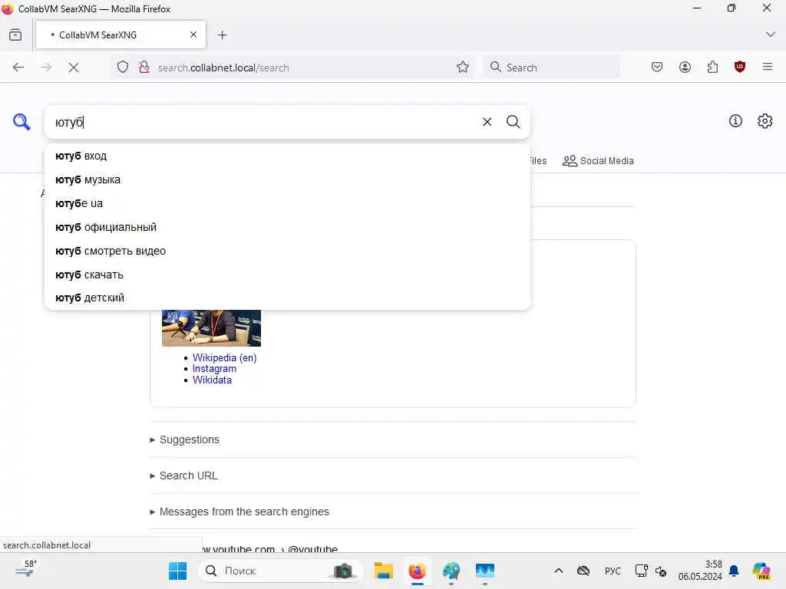Open the blue graph app on taskbar

485,571
